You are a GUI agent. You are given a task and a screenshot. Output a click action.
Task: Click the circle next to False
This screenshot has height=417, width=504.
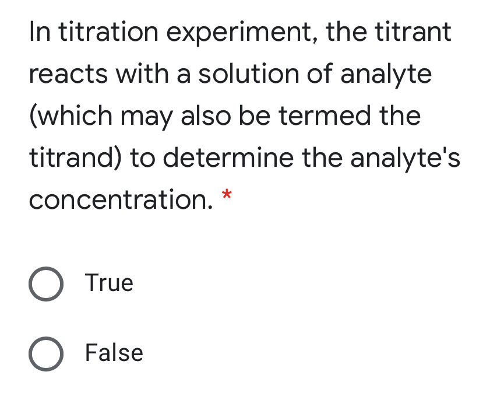[x=45, y=353]
